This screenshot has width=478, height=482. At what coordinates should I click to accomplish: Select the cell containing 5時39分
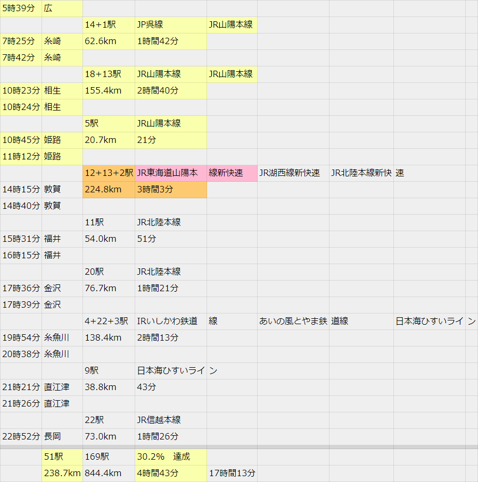coord(21,9)
